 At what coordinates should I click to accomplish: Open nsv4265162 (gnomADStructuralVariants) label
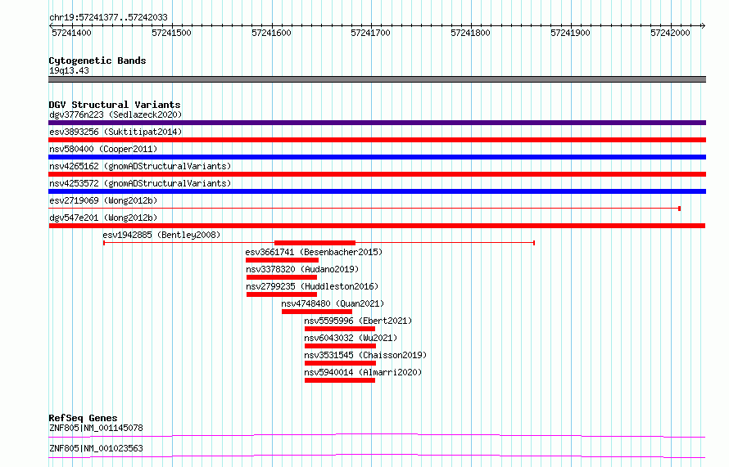[x=140, y=166]
